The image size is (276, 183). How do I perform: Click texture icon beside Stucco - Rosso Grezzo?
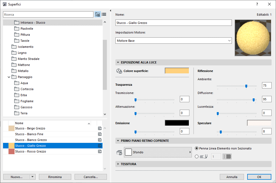(100, 151)
